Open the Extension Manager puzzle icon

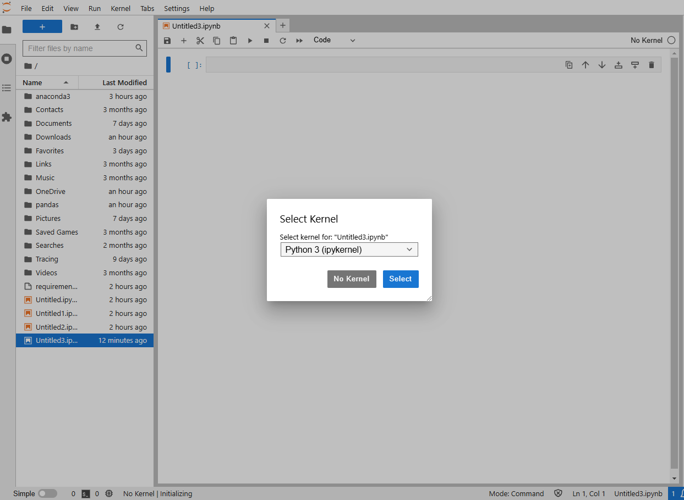(x=7, y=117)
